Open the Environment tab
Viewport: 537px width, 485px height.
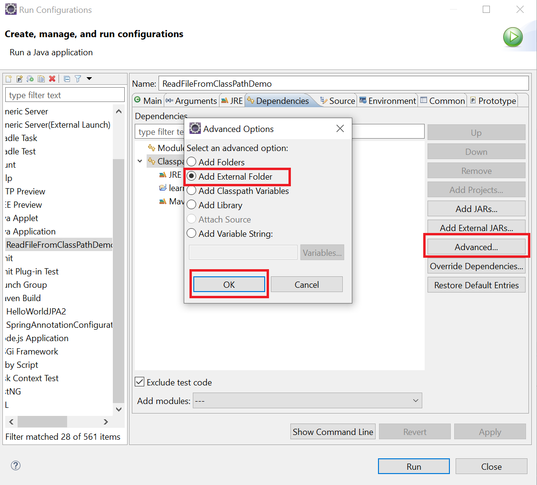point(388,101)
